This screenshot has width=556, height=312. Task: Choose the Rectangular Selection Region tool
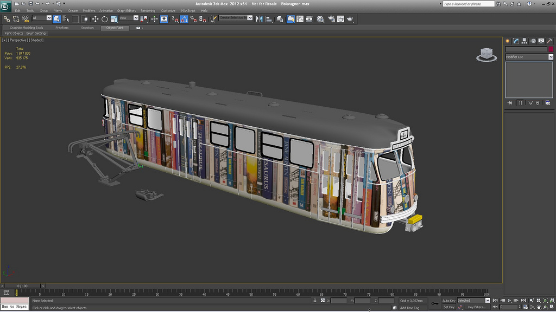click(75, 19)
